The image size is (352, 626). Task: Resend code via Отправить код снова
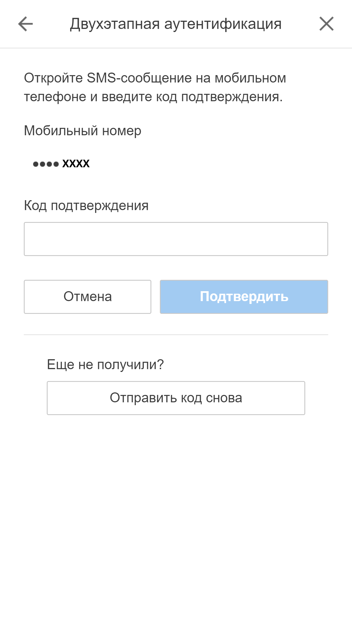point(176,398)
